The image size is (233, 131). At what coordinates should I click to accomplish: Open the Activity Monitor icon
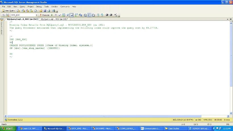54,11
